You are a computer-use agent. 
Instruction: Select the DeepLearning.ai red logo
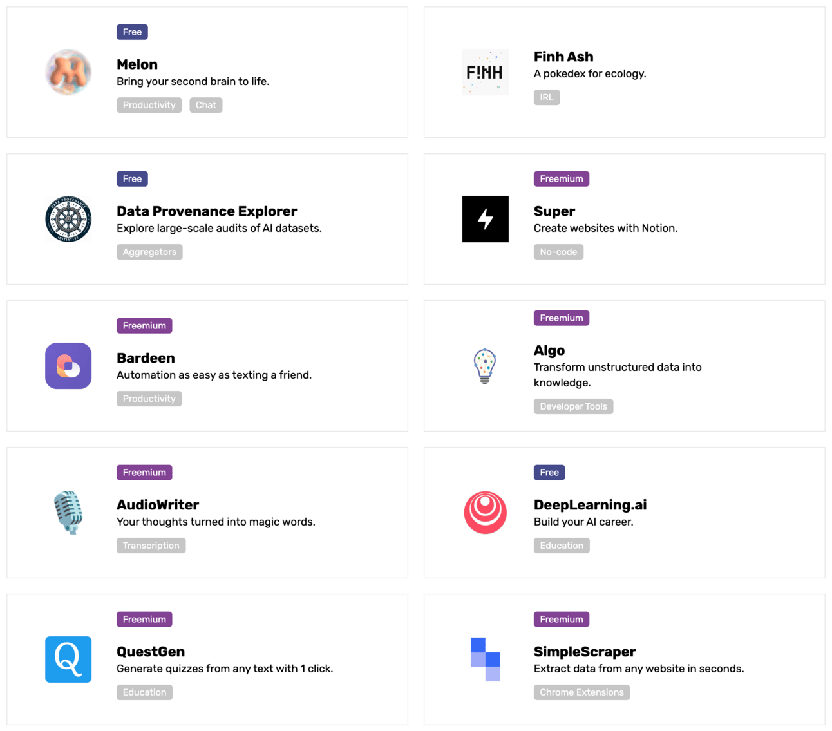tap(485, 513)
